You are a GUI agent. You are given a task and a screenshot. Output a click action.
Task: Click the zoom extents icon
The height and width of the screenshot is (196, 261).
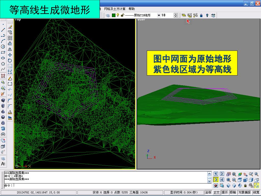click(234, 174)
